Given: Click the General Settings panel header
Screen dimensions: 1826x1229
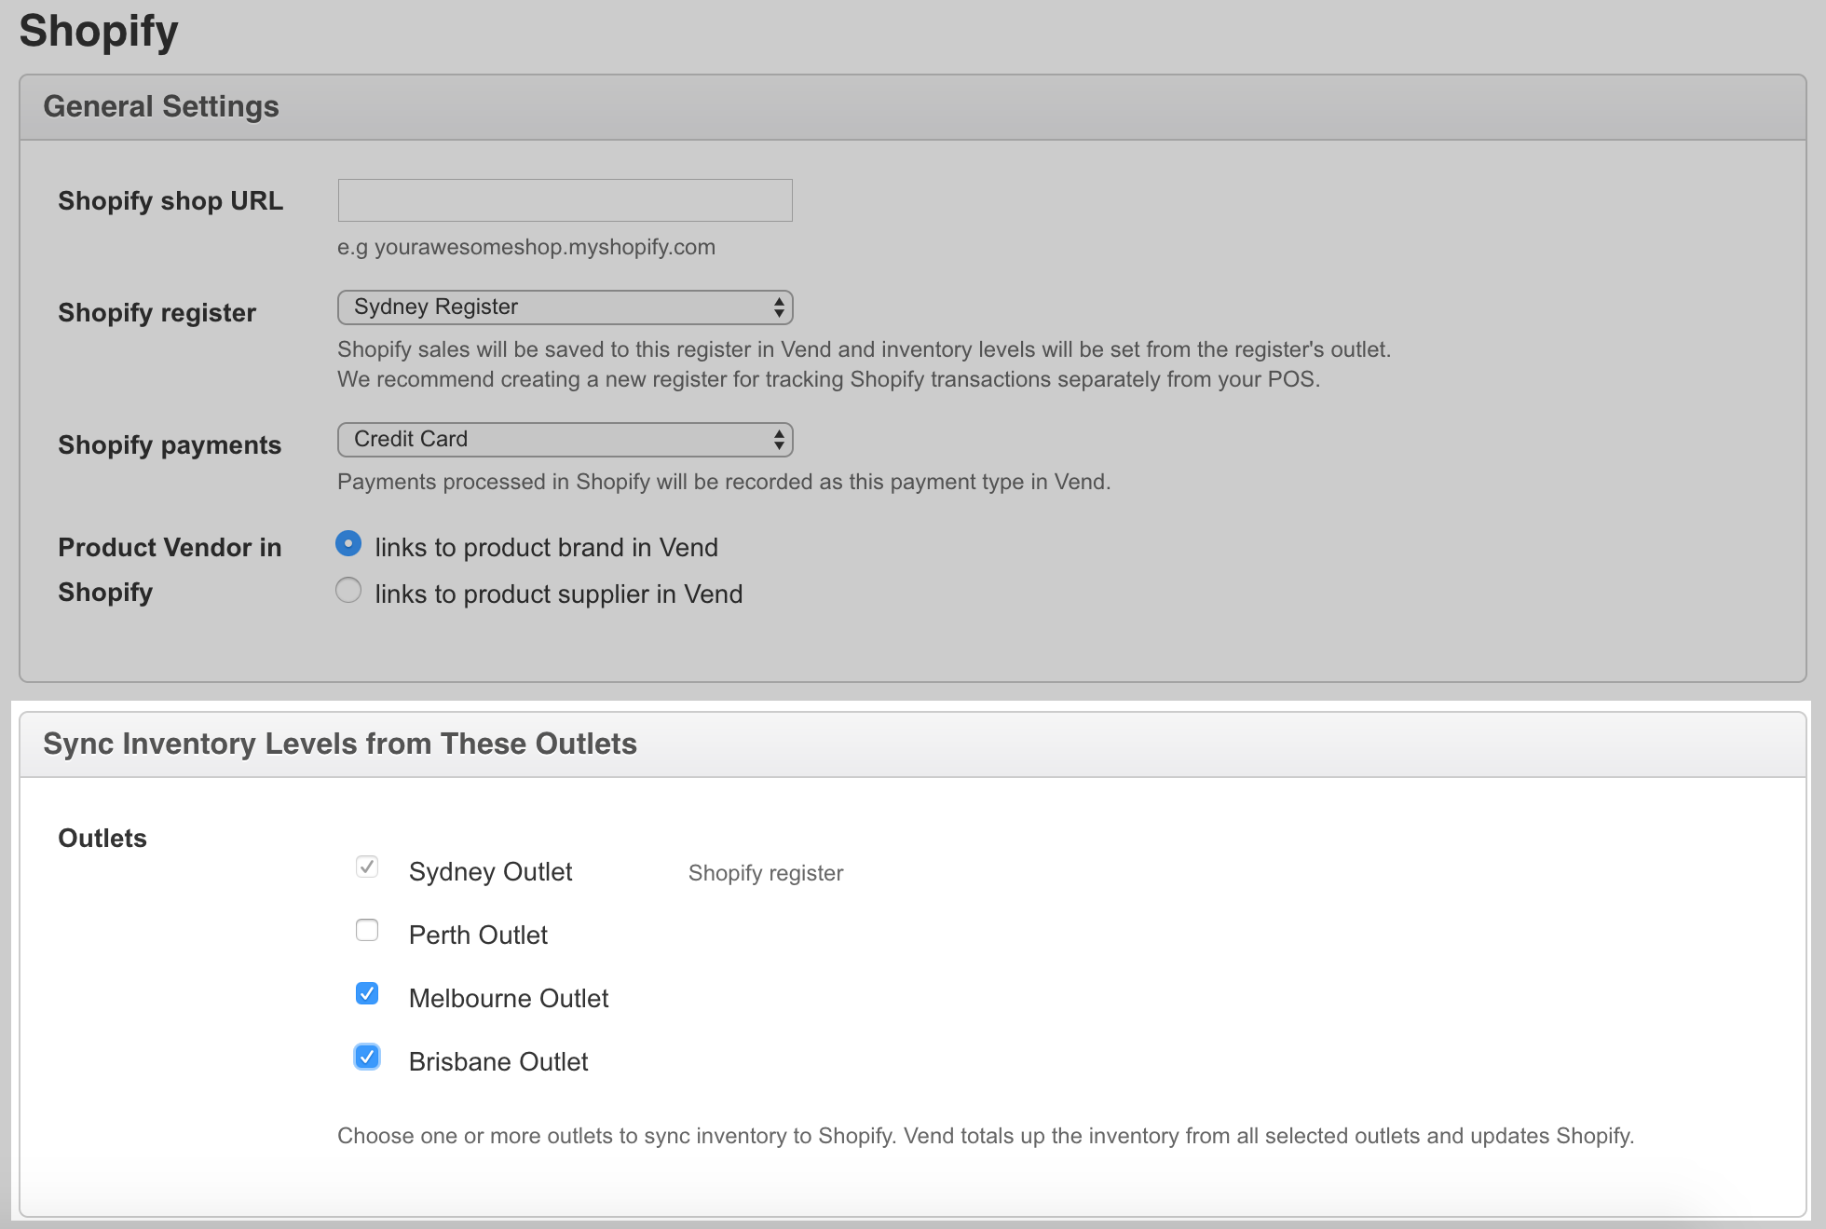Looking at the screenshot, I should tap(161, 107).
